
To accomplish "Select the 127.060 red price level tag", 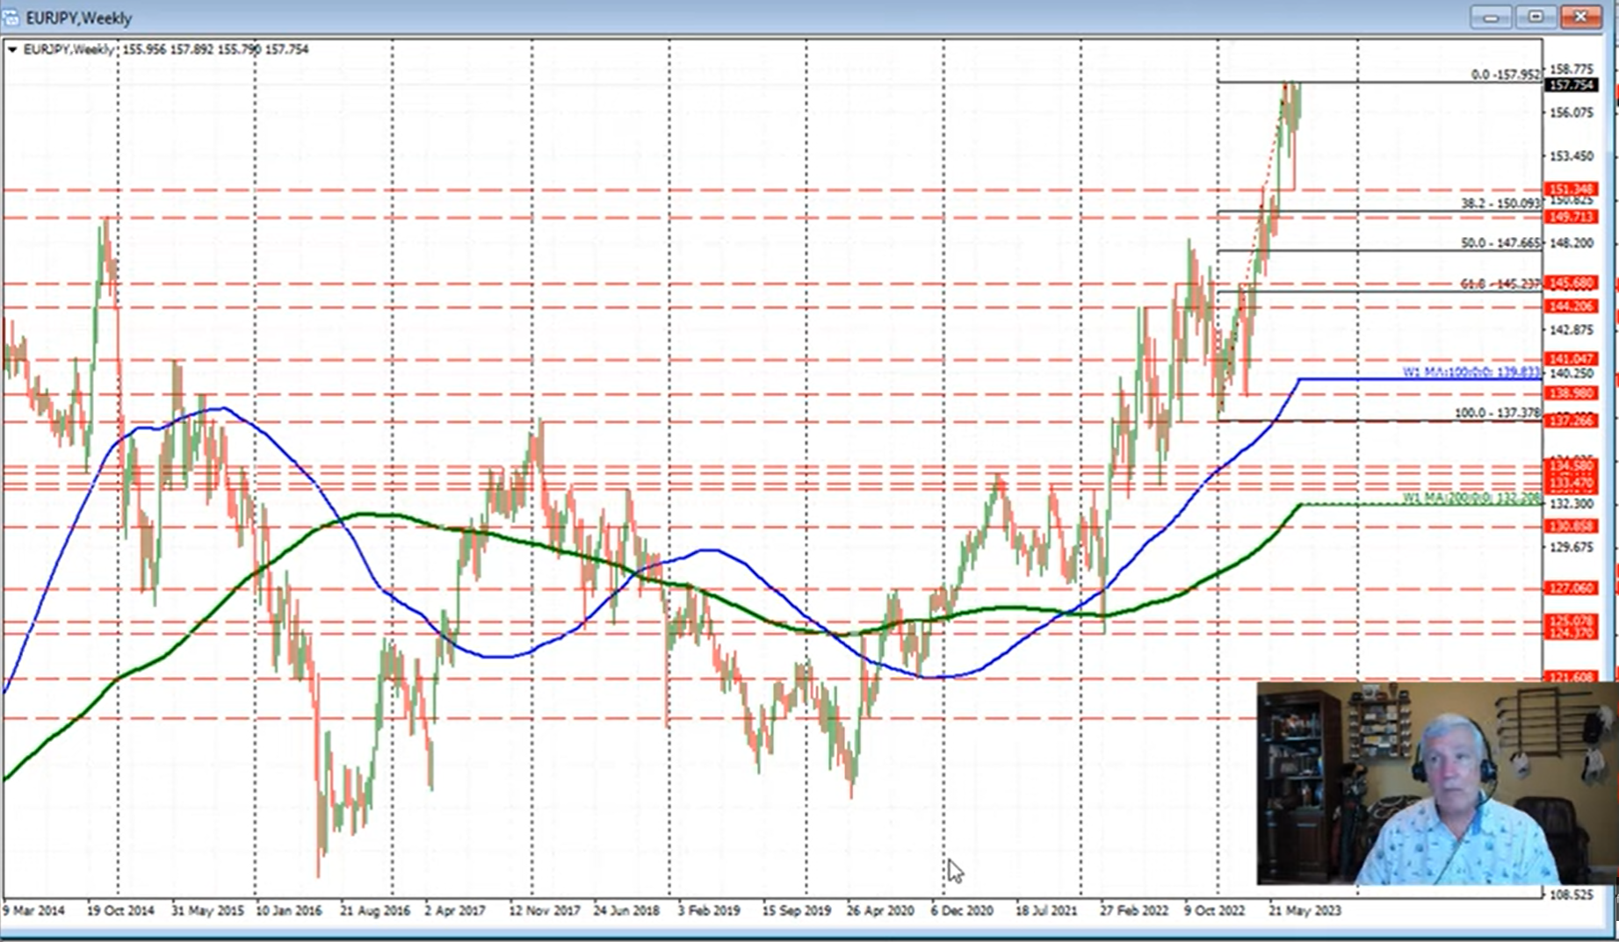I will pos(1571,588).
